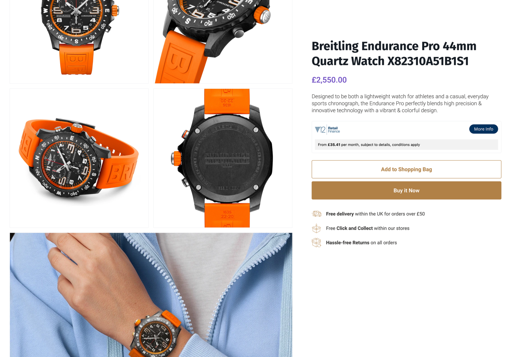Image resolution: width=511 pixels, height=357 pixels.
Task: Click the Buy it Now button
Action: tap(406, 191)
